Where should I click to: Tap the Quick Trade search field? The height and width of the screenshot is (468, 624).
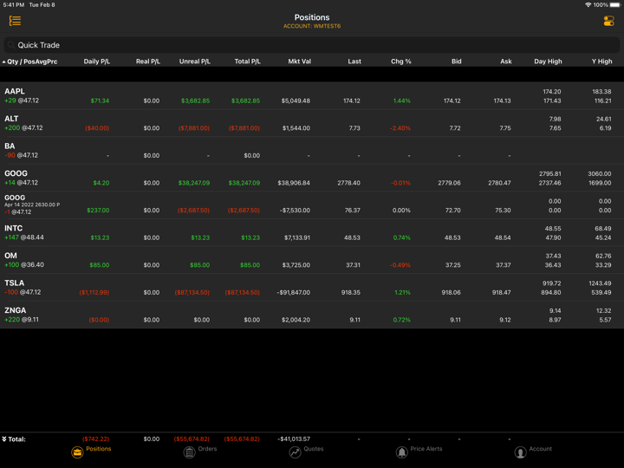click(x=312, y=45)
